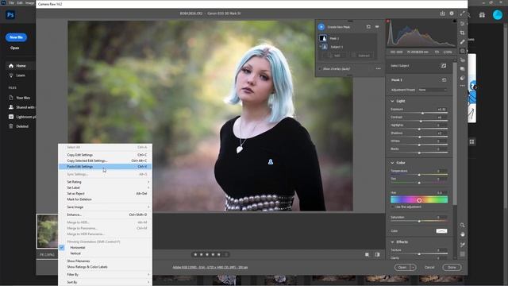Toggle Show Ratings & Color Labels option
The height and width of the screenshot is (286, 508).
pyautogui.click(x=87, y=267)
